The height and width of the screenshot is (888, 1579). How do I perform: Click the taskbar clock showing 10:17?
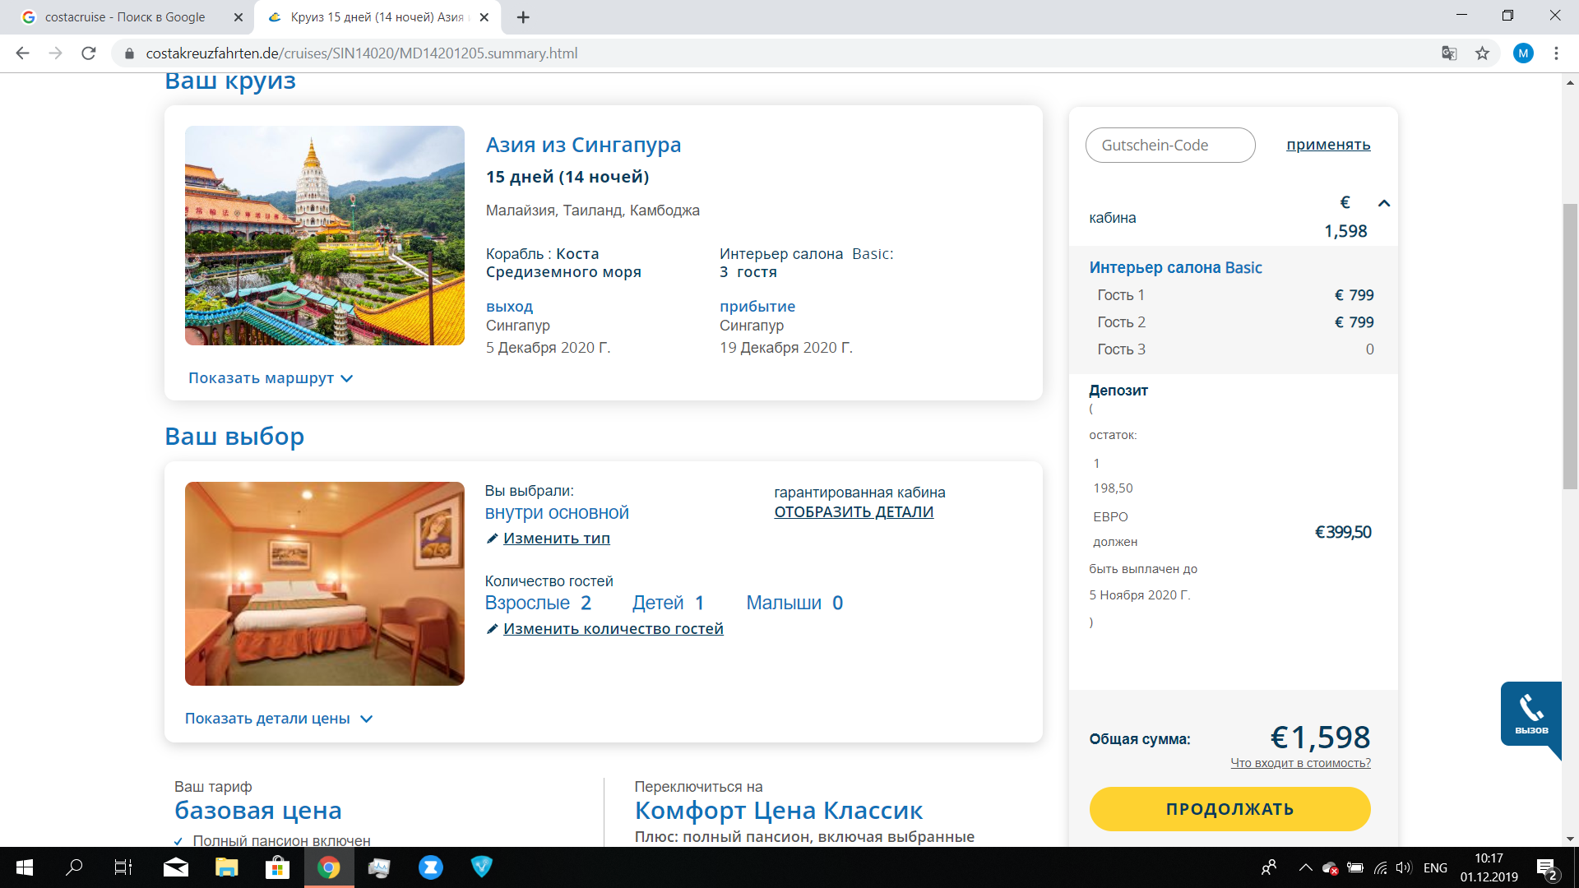(1489, 867)
